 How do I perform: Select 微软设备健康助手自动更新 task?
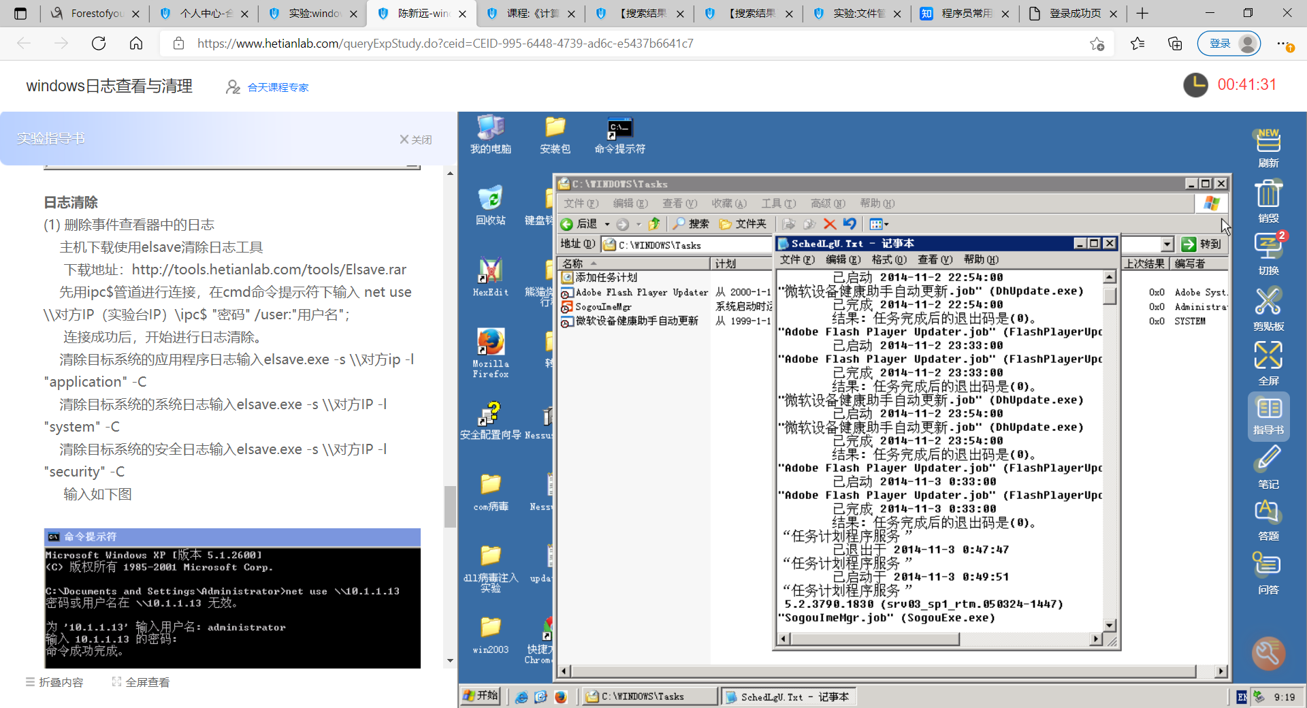630,321
